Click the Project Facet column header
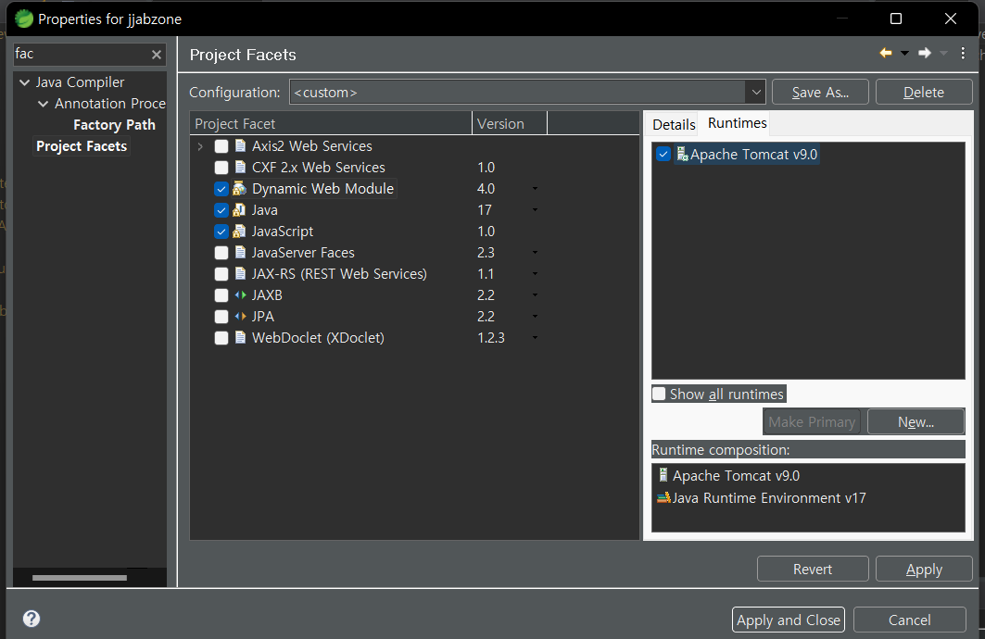This screenshot has height=639, width=985. pos(331,124)
